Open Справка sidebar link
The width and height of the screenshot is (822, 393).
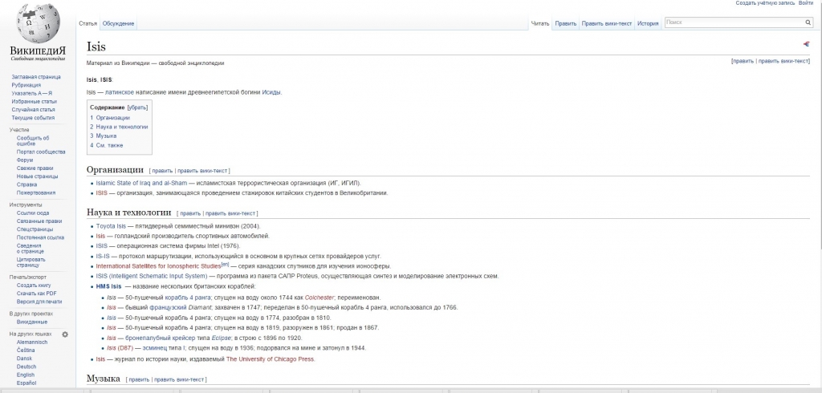26,184
